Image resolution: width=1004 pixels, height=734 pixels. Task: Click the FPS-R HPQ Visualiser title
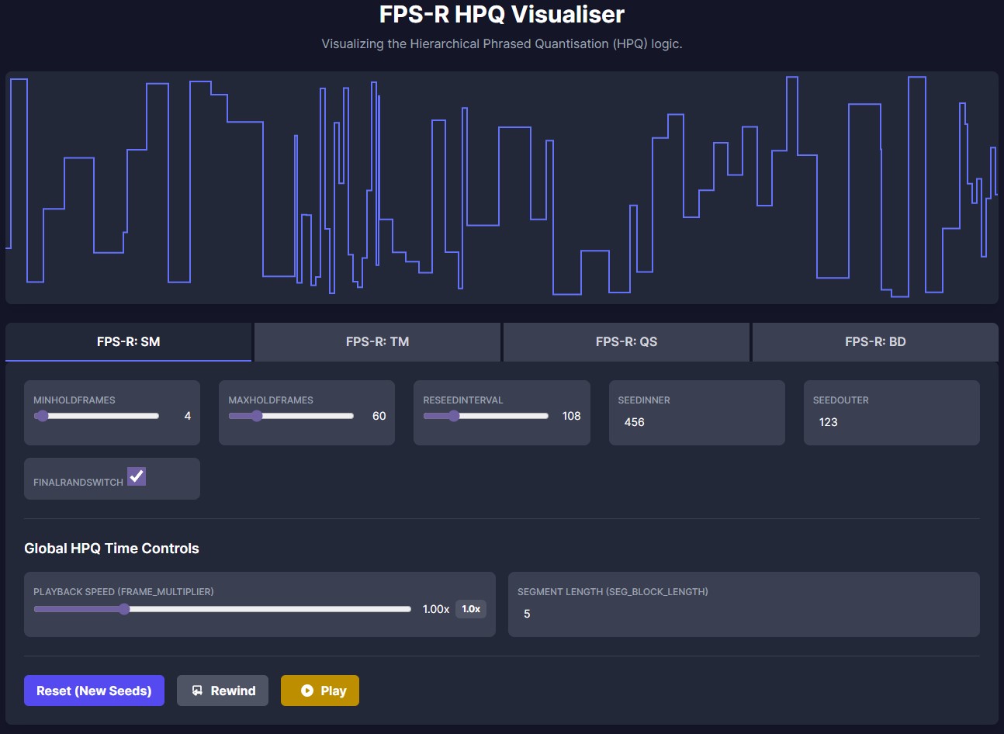(x=501, y=14)
